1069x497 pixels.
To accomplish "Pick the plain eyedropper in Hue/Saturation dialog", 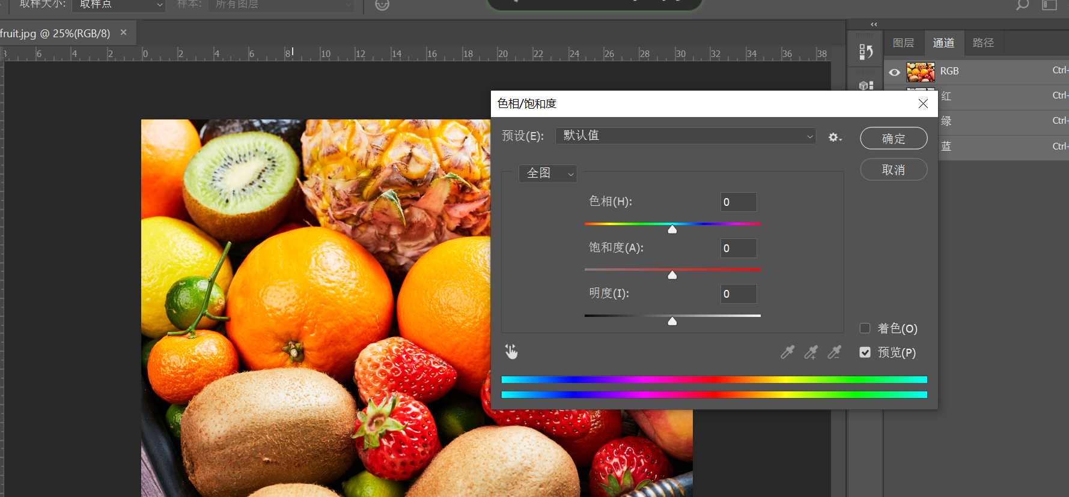I will [787, 352].
